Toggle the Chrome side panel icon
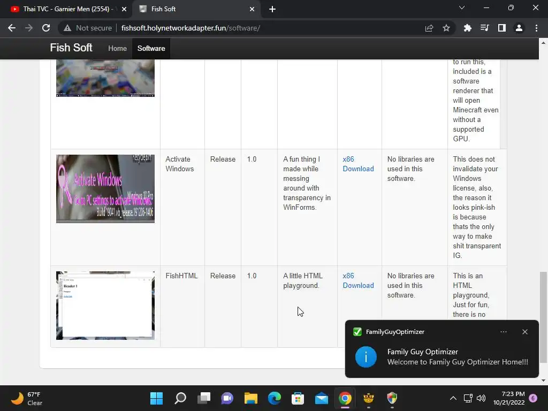 tap(502, 28)
